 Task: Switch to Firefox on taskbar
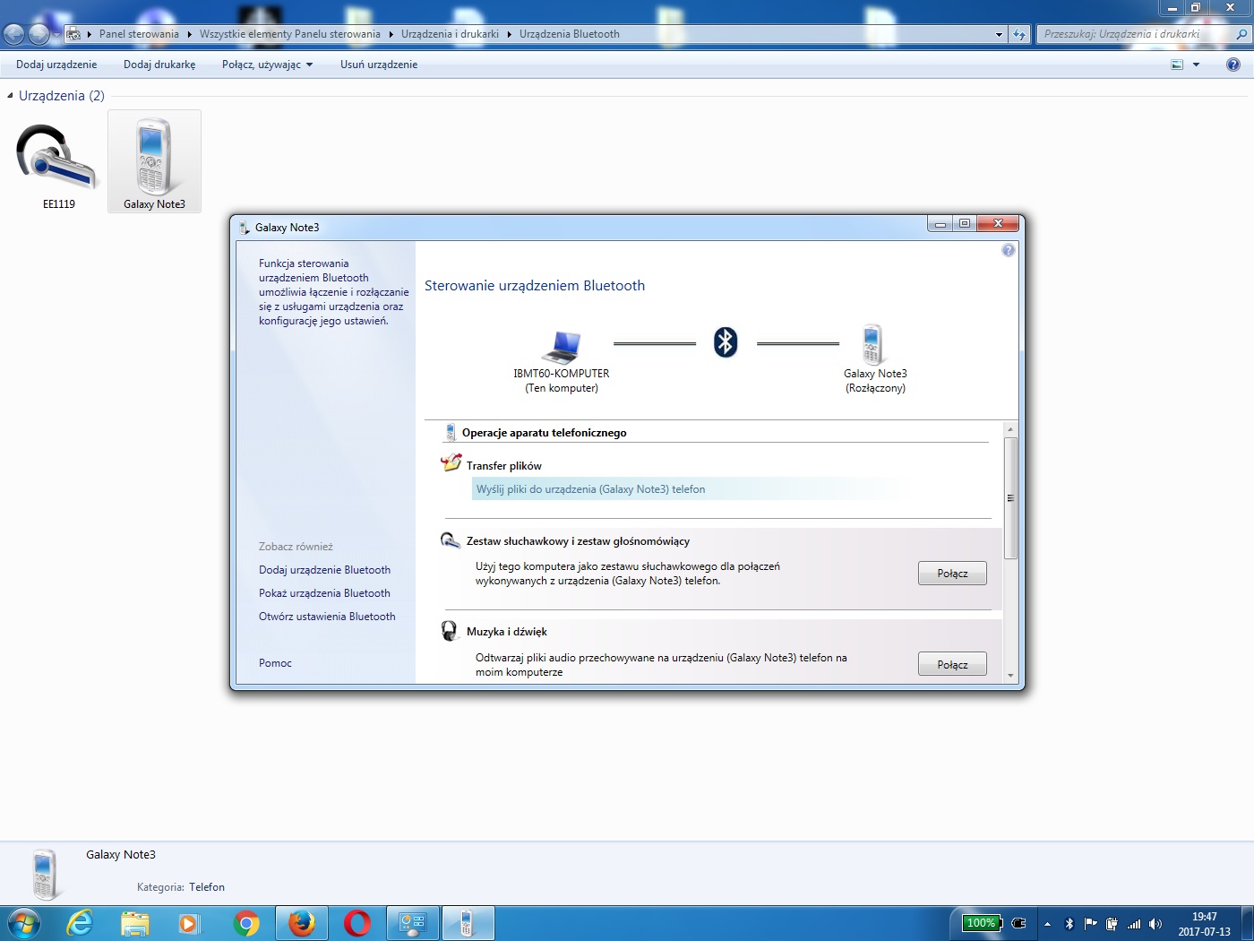[302, 923]
